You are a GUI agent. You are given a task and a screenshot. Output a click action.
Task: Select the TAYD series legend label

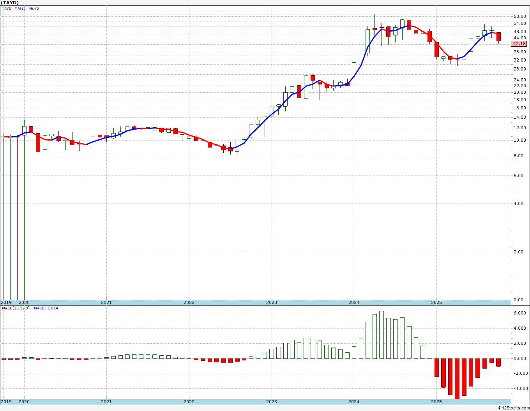point(7,8)
